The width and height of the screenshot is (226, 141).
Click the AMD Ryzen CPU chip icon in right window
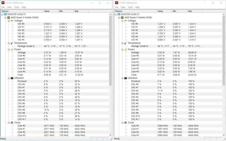tap(122, 18)
